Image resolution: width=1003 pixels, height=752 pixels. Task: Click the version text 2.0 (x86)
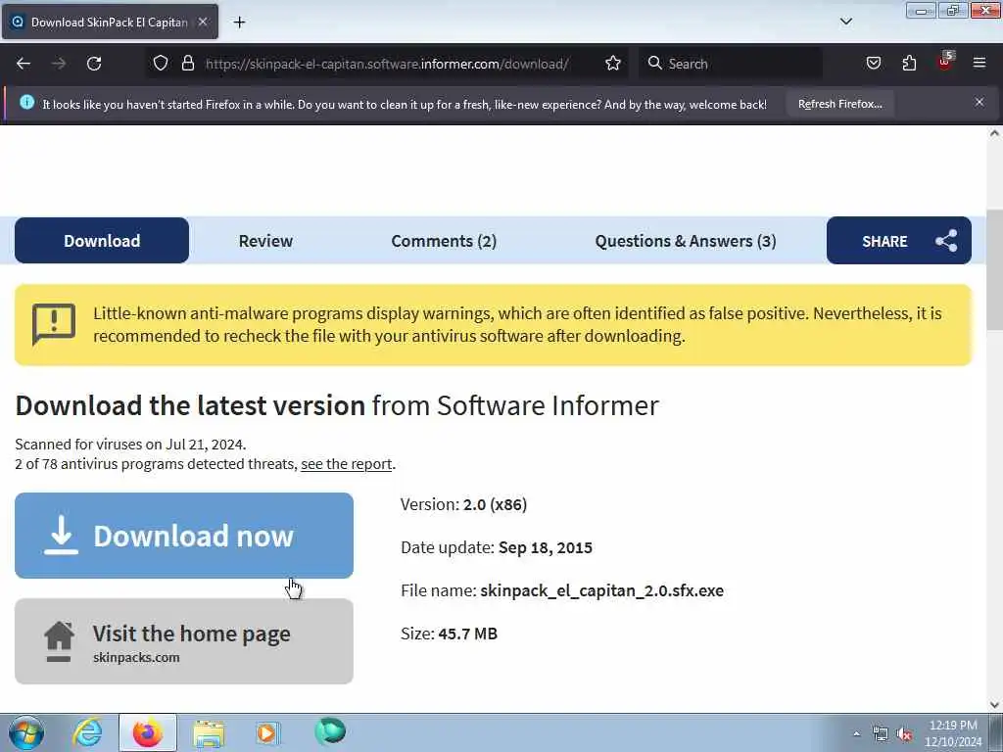click(x=495, y=504)
